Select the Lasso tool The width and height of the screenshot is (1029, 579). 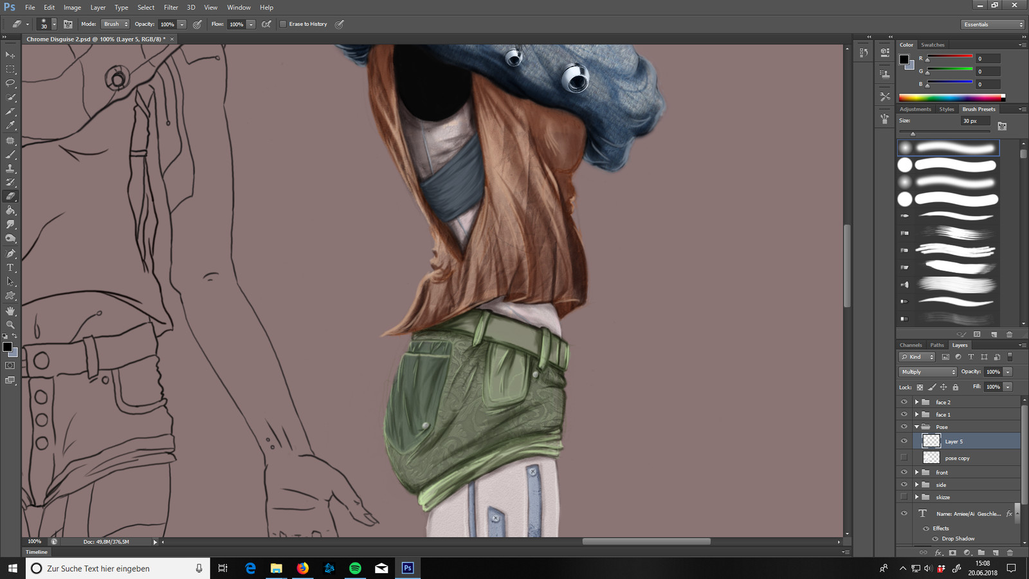10,84
